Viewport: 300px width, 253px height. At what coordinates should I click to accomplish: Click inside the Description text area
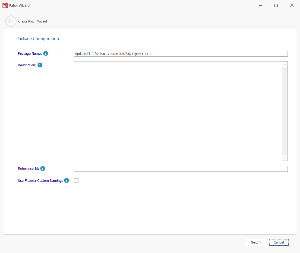178,111
